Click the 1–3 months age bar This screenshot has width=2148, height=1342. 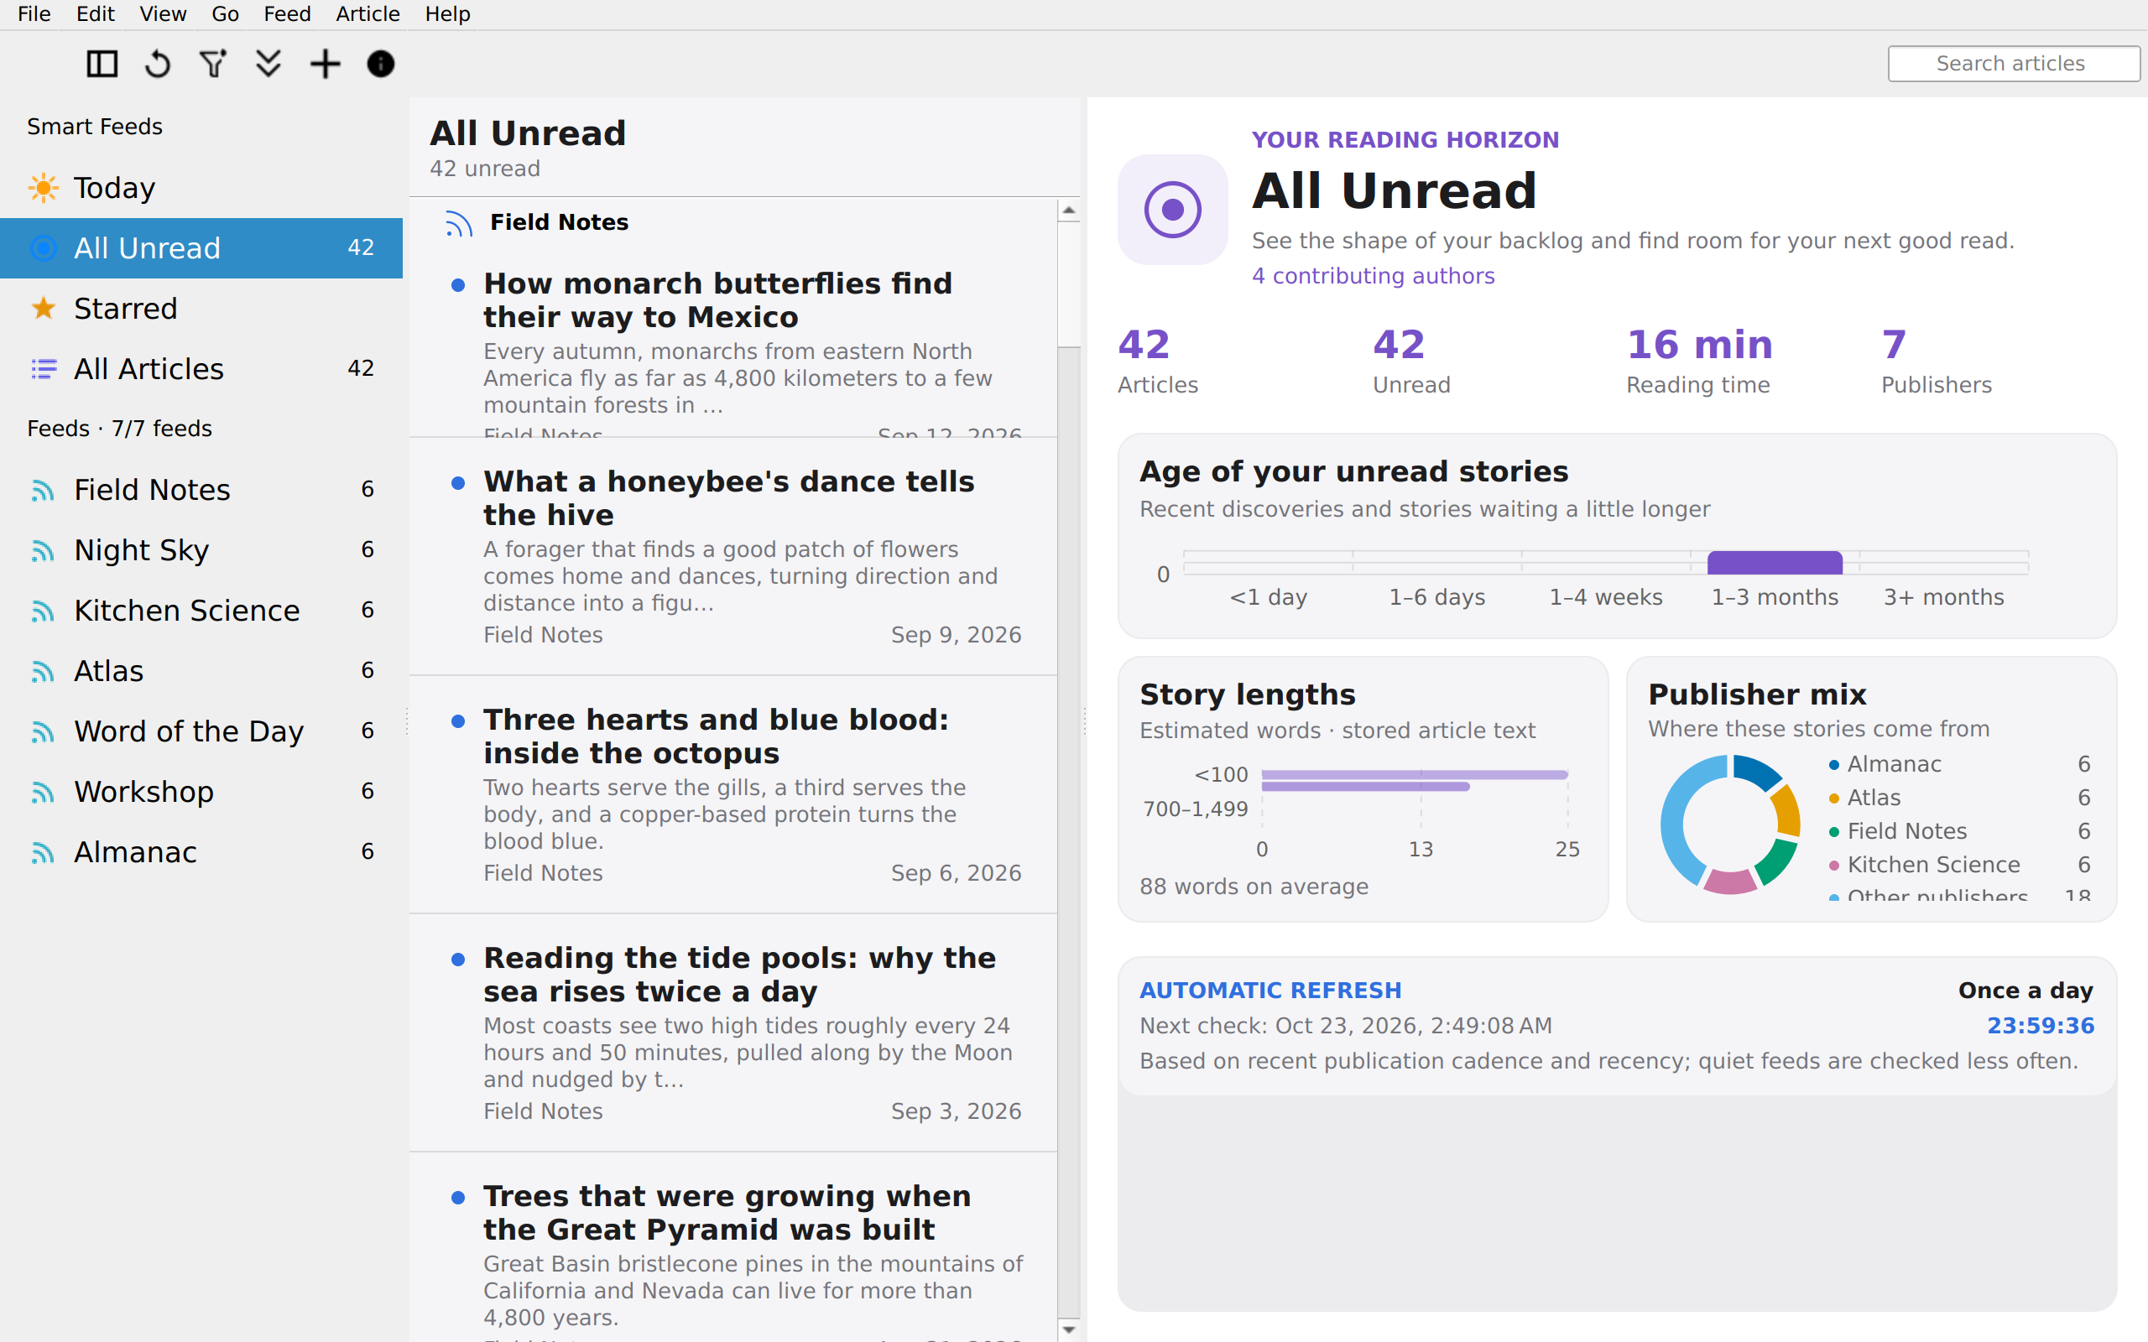1775,563
